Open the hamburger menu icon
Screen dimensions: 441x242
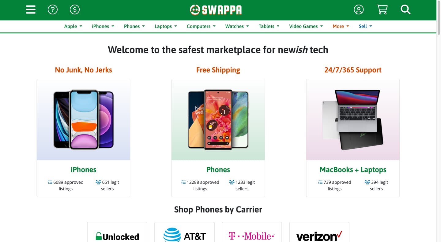(x=31, y=10)
